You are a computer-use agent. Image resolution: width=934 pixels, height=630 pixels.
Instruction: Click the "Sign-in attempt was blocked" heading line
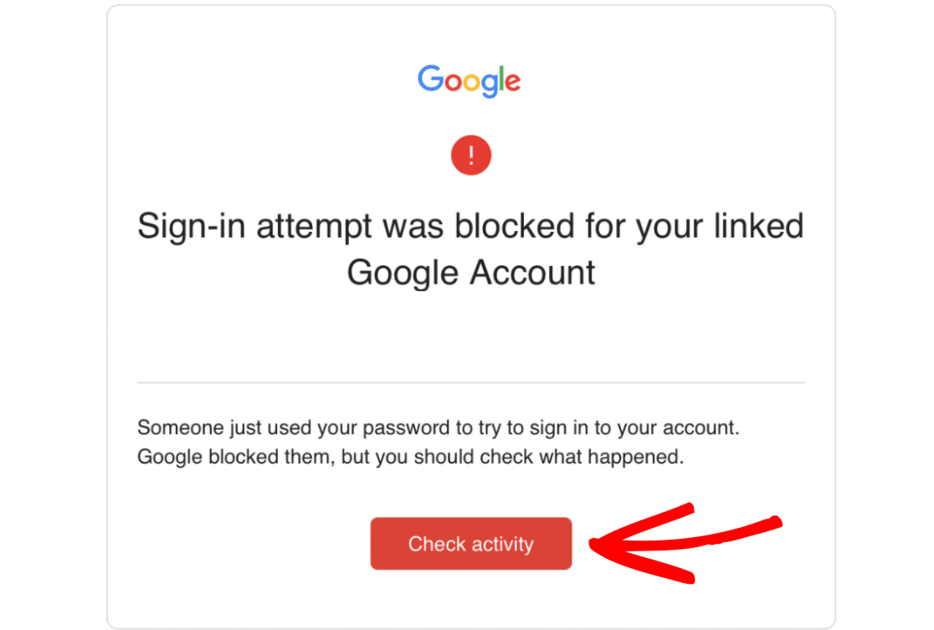click(470, 228)
